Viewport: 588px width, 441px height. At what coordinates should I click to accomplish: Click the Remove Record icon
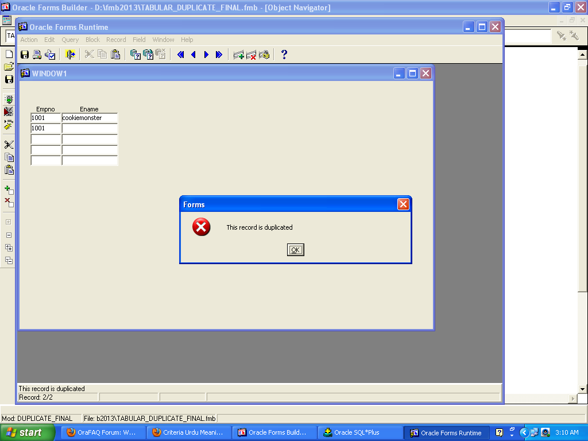tap(252, 55)
